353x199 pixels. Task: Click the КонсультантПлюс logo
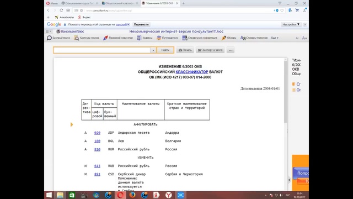pos(70,32)
